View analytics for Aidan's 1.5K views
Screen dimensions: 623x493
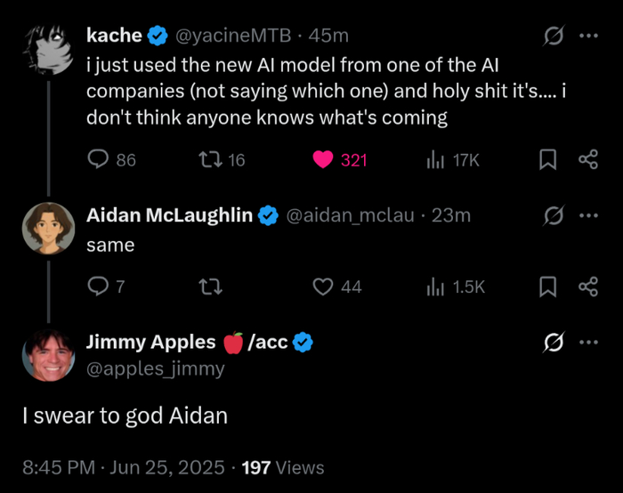tap(436, 287)
